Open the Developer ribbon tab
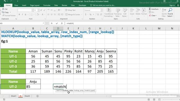The image size is (180, 101). tap(82, 5)
